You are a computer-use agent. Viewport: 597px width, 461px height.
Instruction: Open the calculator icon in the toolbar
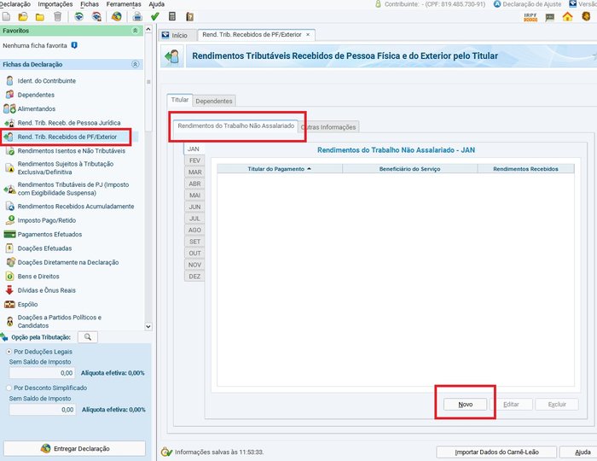(x=172, y=16)
